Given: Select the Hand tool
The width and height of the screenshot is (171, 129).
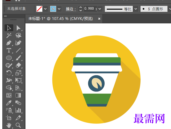Looking at the screenshot, I should (9, 125).
